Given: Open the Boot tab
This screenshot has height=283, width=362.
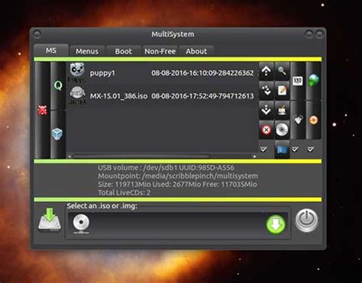Looking at the screenshot, I should 124,51.
